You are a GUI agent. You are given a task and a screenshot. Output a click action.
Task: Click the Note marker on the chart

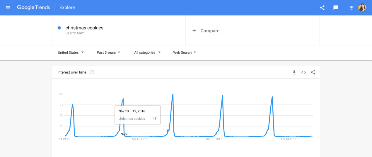[x=124, y=134]
